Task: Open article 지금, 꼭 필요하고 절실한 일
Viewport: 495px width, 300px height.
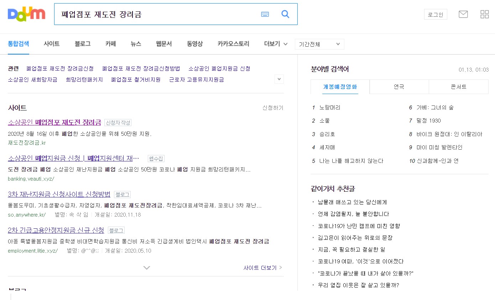Action: tap(351, 249)
